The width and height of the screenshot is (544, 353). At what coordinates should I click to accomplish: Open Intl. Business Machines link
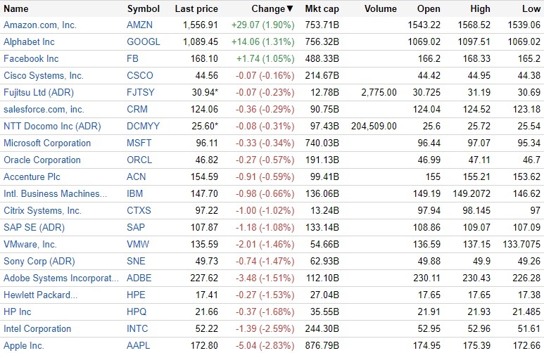(x=56, y=193)
